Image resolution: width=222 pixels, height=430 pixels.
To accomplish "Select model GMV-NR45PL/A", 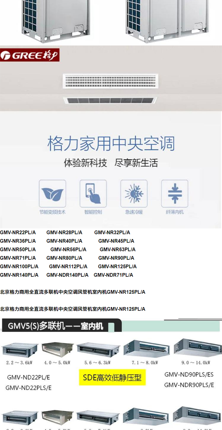I will [116, 241].
